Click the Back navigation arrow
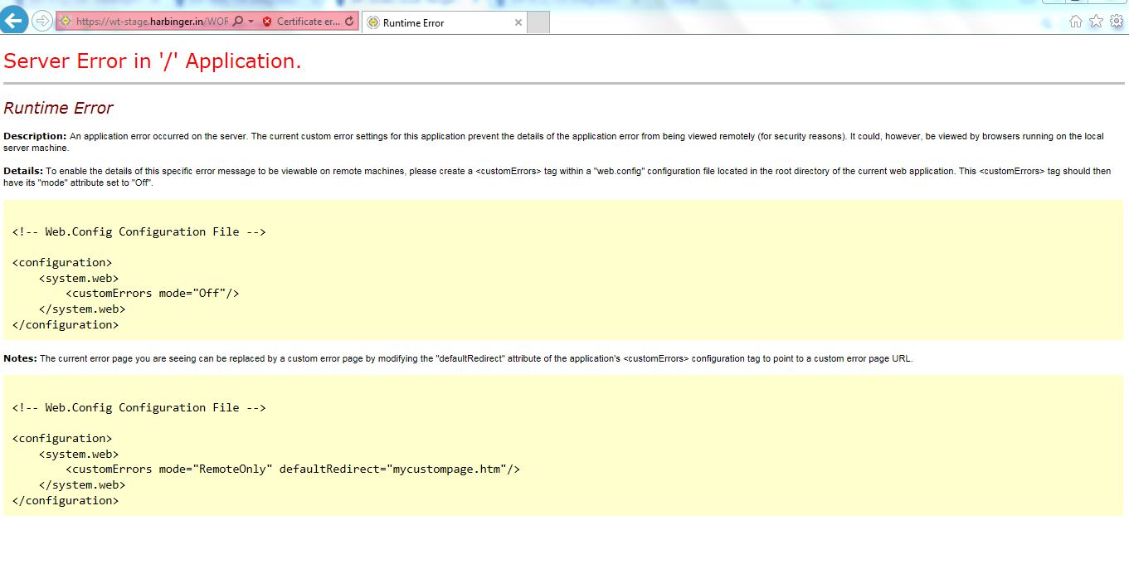This screenshot has height=574, width=1129. tap(13, 20)
